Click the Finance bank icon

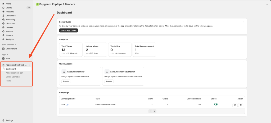[x=3, y=35]
